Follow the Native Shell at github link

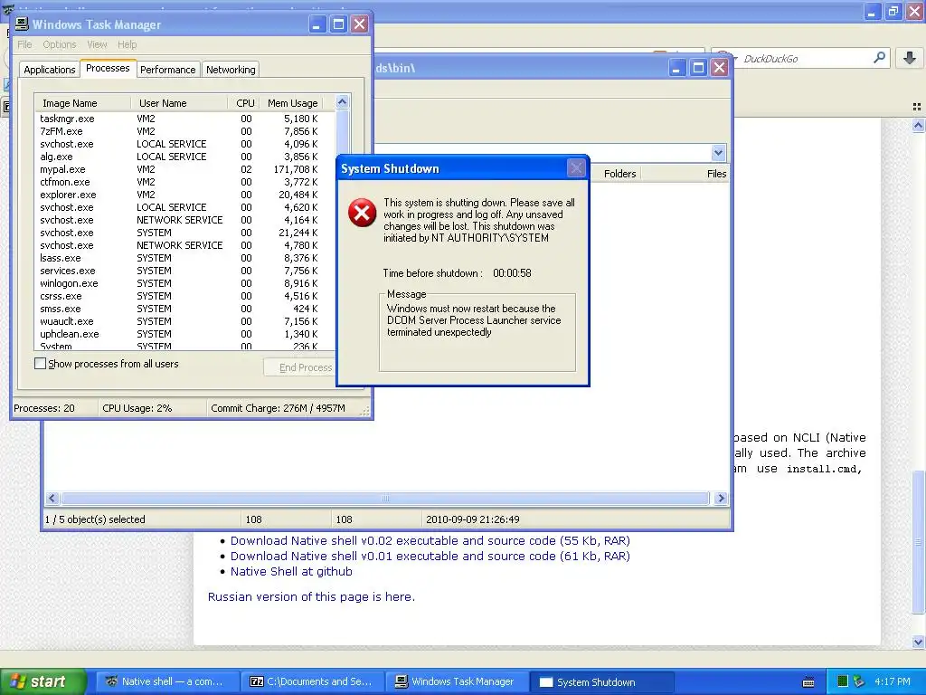[291, 572]
